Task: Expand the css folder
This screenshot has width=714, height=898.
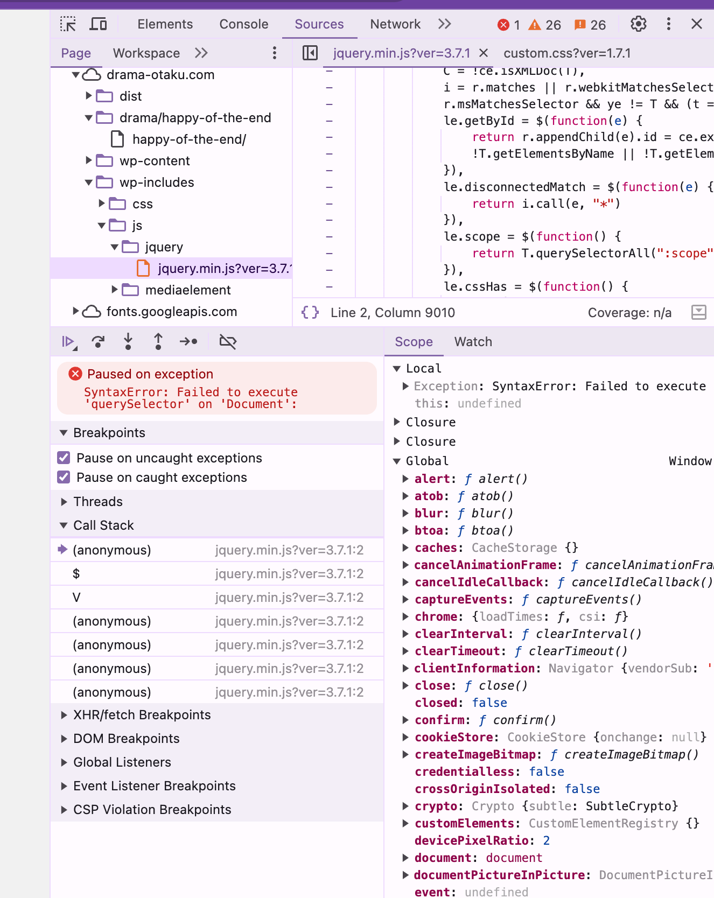Action: pyautogui.click(x=102, y=204)
